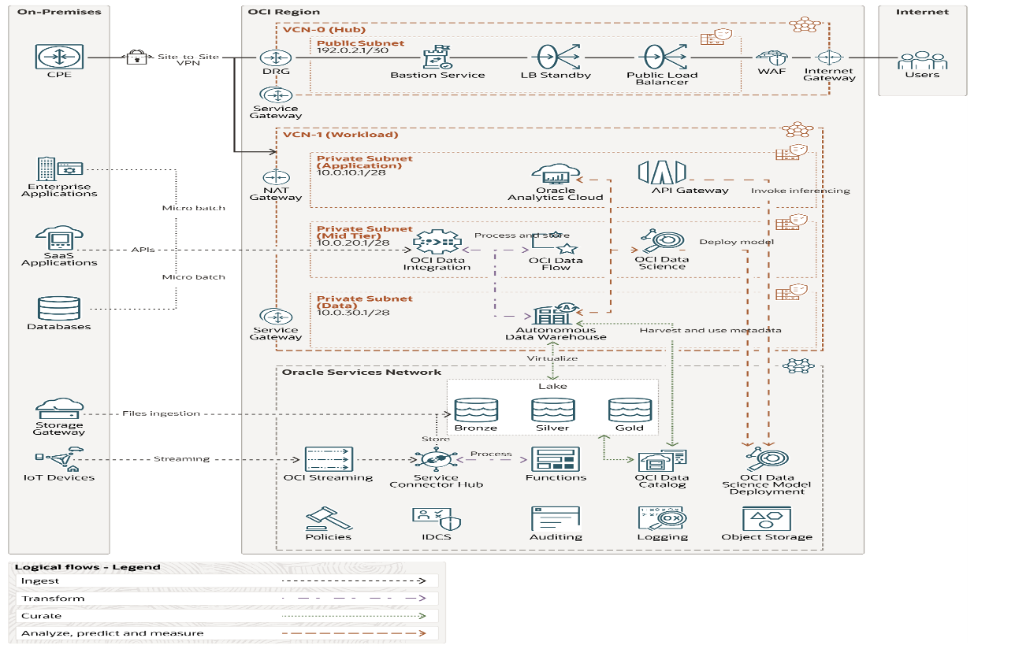Click the Logging icon
This screenshot has width=1015, height=649.
662,519
